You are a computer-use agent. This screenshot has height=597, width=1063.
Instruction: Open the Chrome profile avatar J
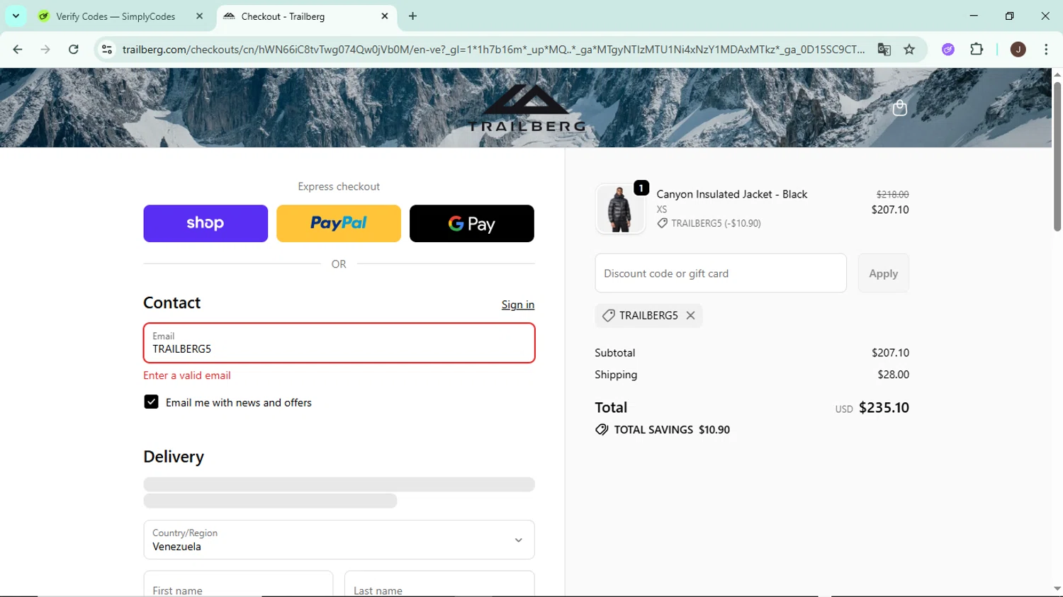click(1018, 50)
